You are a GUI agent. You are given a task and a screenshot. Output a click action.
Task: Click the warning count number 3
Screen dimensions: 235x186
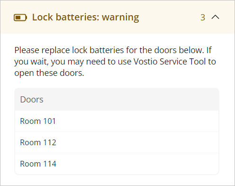pyautogui.click(x=203, y=18)
